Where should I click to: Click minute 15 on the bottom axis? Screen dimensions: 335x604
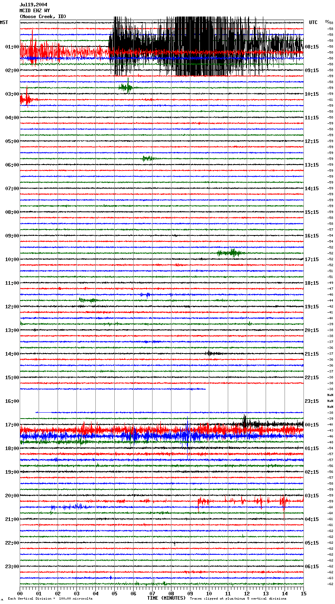point(303,593)
